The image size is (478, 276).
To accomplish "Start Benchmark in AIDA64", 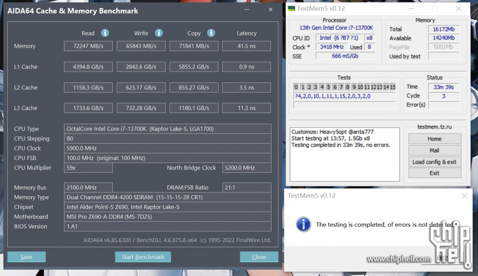I will (143, 257).
